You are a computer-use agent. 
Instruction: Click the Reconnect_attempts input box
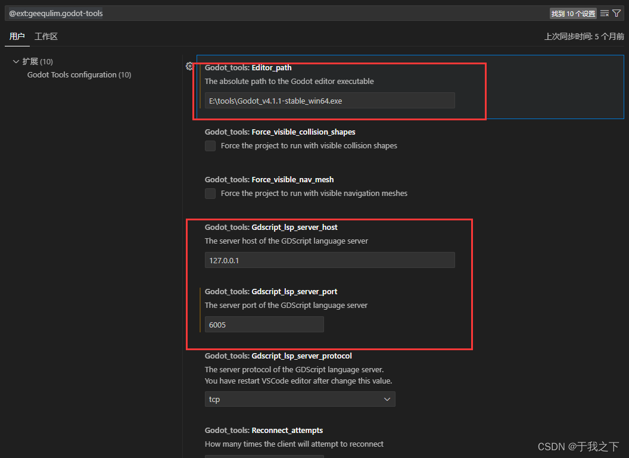(264, 456)
